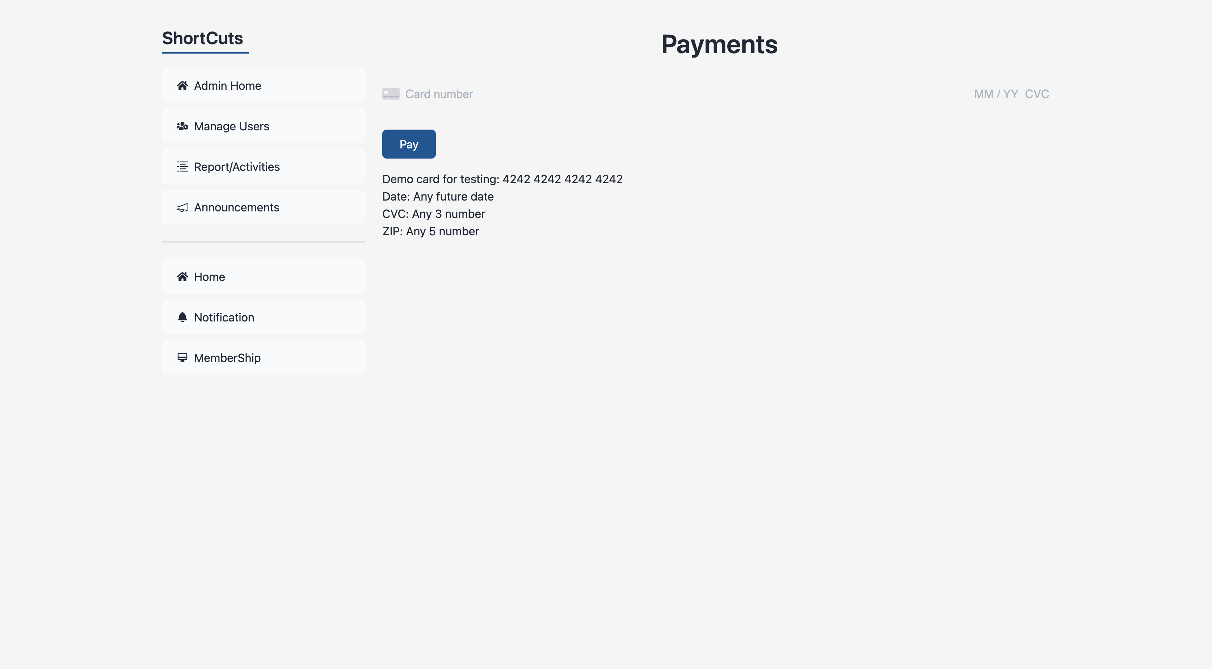Click the MemberShip card icon

point(182,358)
